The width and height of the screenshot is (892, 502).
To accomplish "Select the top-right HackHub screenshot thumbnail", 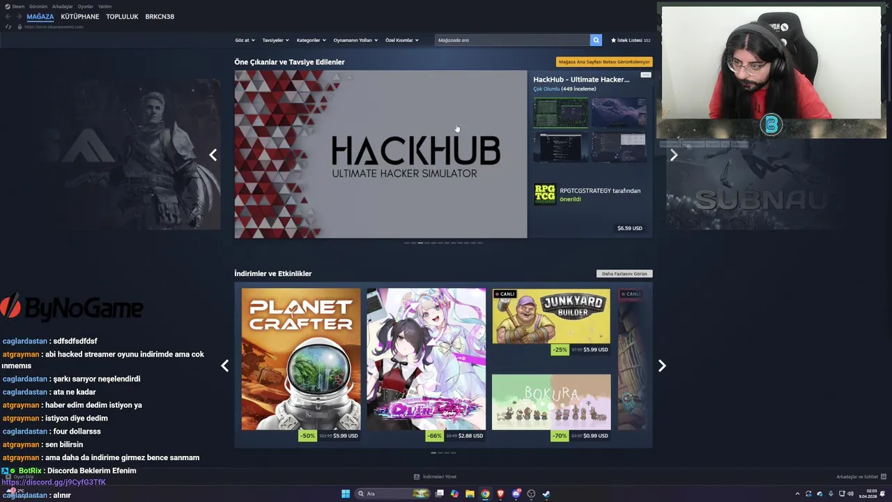I will coord(619,113).
